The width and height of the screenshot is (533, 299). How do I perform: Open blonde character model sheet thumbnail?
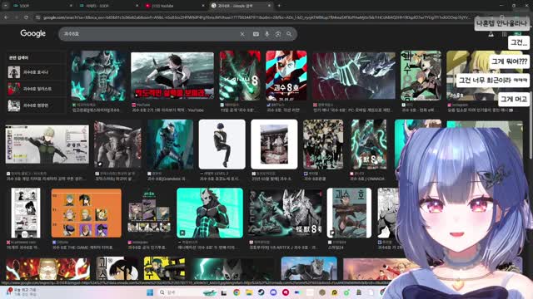(x=47, y=145)
